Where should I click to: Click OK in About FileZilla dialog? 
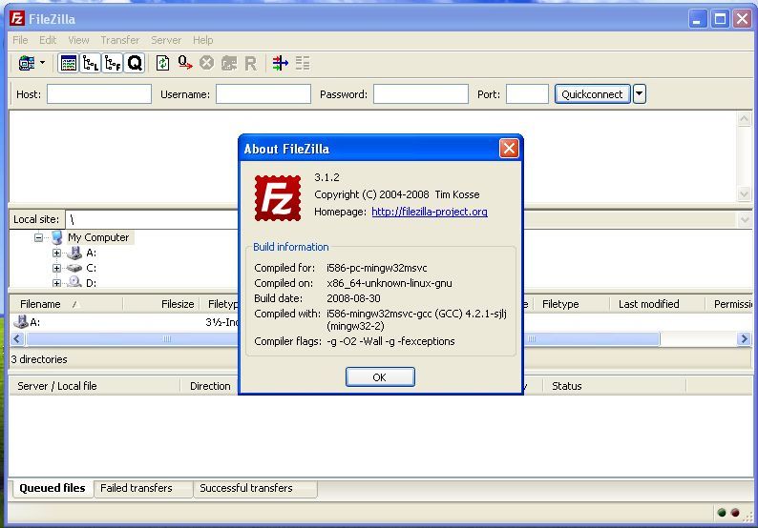click(380, 376)
